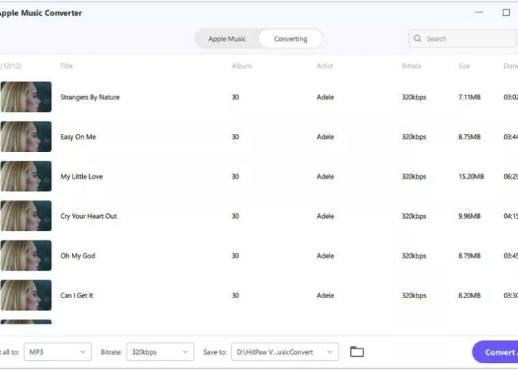Click album 30 in Can I Get It row

tap(236, 295)
